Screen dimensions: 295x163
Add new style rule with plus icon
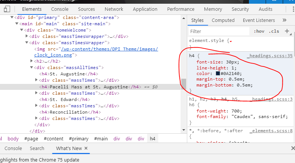tap(287, 32)
